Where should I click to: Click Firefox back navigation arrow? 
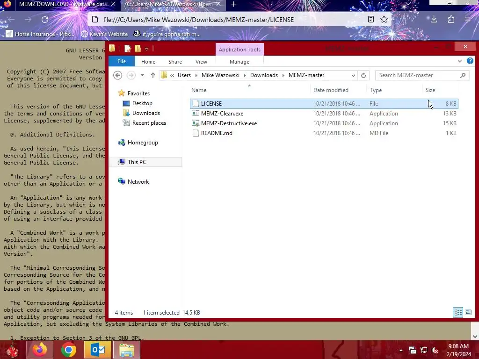coord(11,20)
